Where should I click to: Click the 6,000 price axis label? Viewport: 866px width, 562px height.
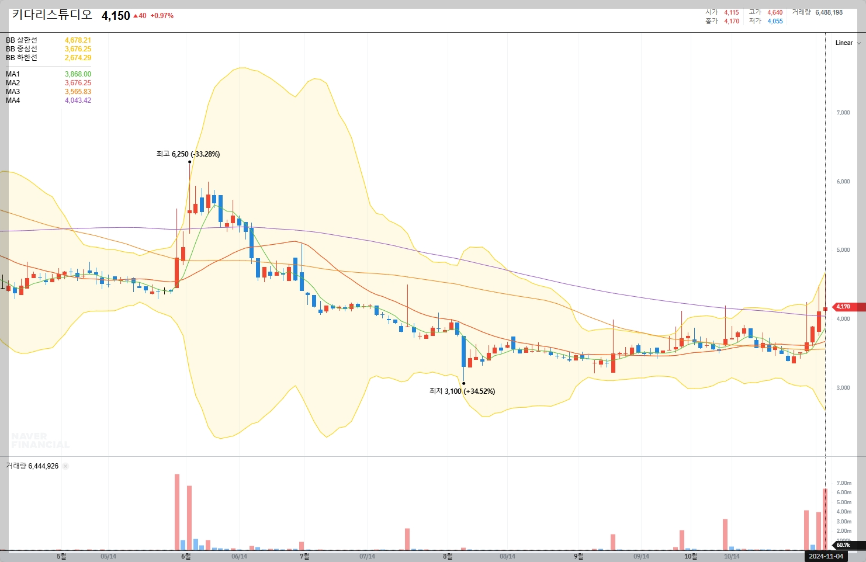pos(843,182)
